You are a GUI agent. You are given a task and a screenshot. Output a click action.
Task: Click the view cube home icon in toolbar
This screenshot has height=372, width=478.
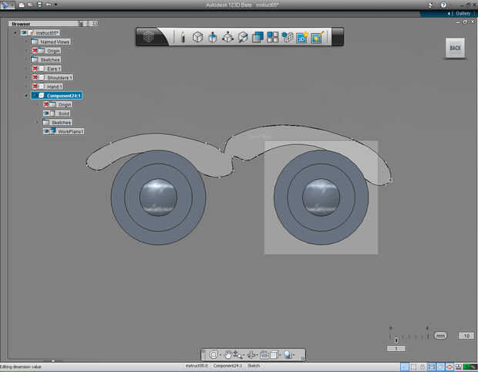[x=149, y=36]
